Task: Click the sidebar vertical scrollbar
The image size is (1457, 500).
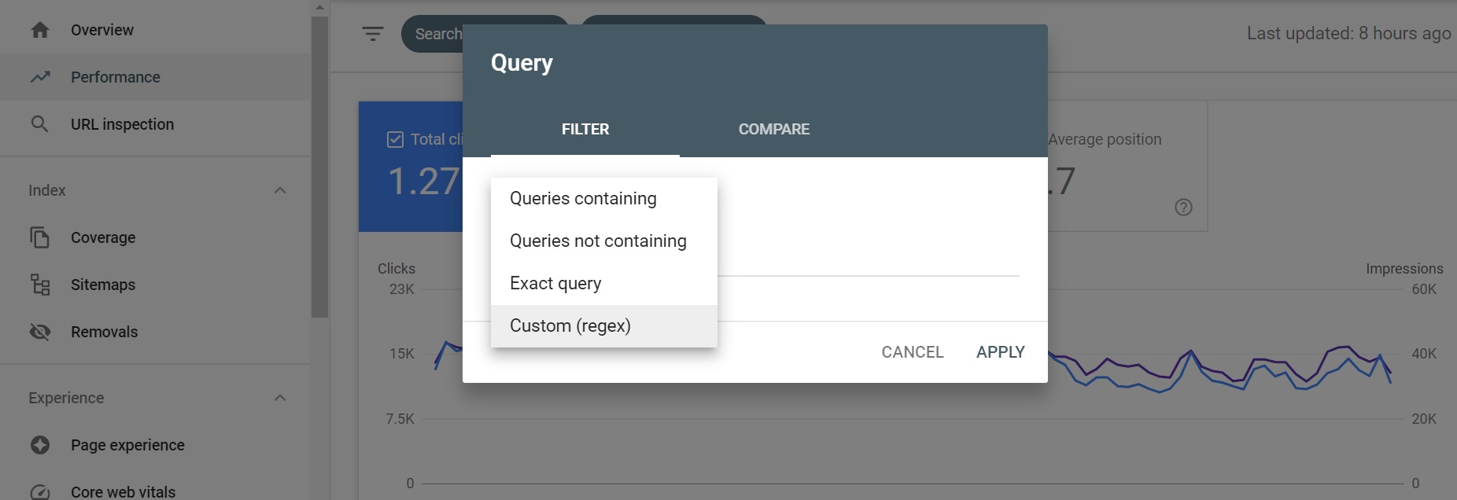Action: (319, 165)
